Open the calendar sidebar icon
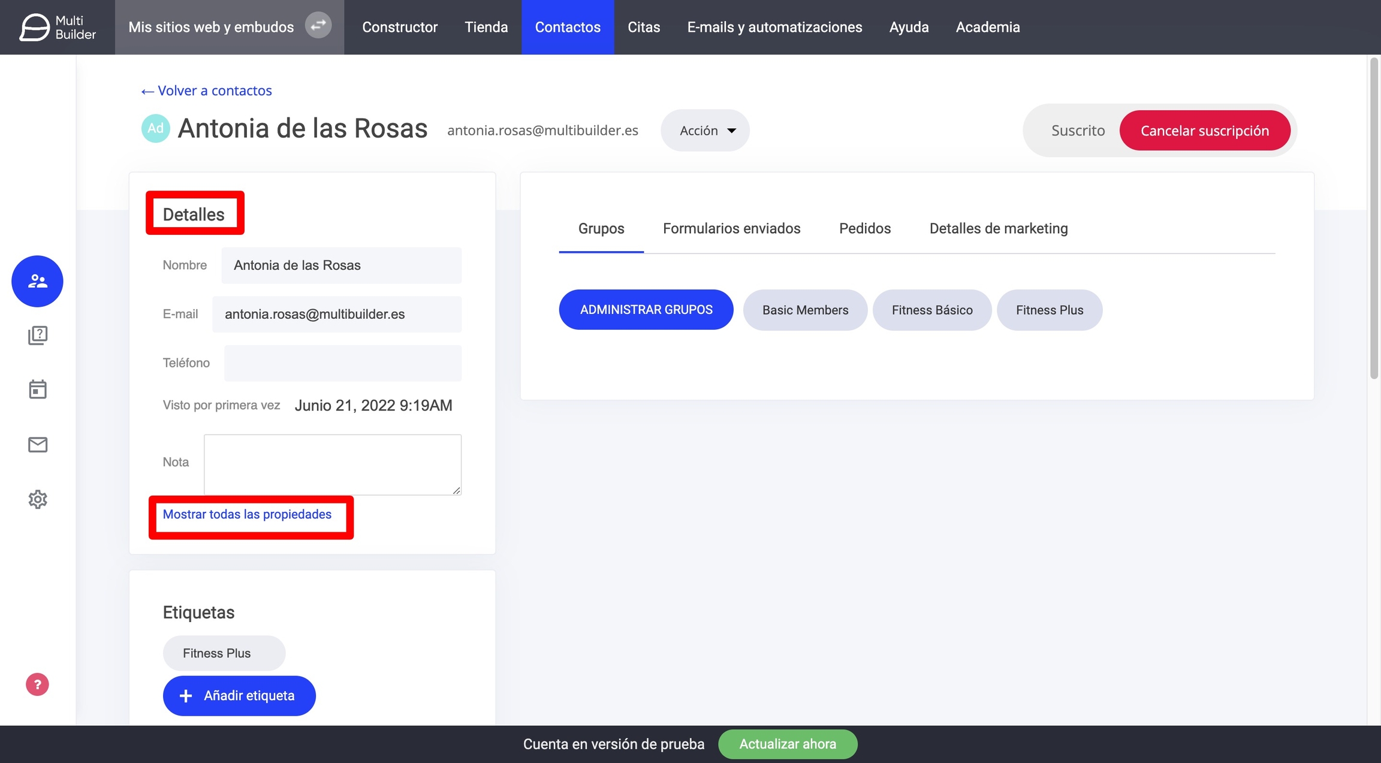Image resolution: width=1381 pixels, height=763 pixels. click(37, 390)
